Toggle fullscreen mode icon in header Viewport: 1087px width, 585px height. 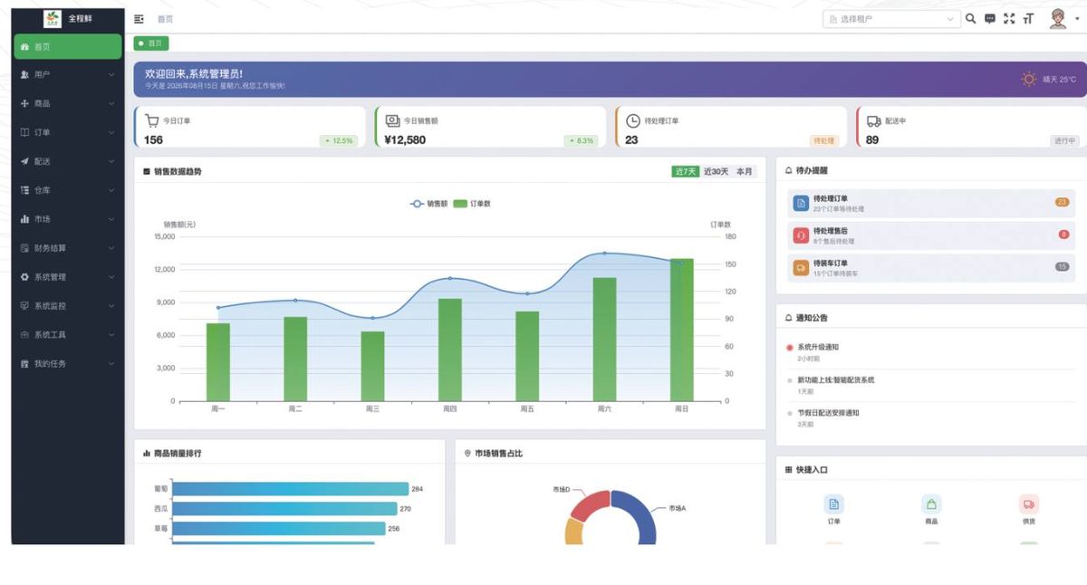(1009, 19)
